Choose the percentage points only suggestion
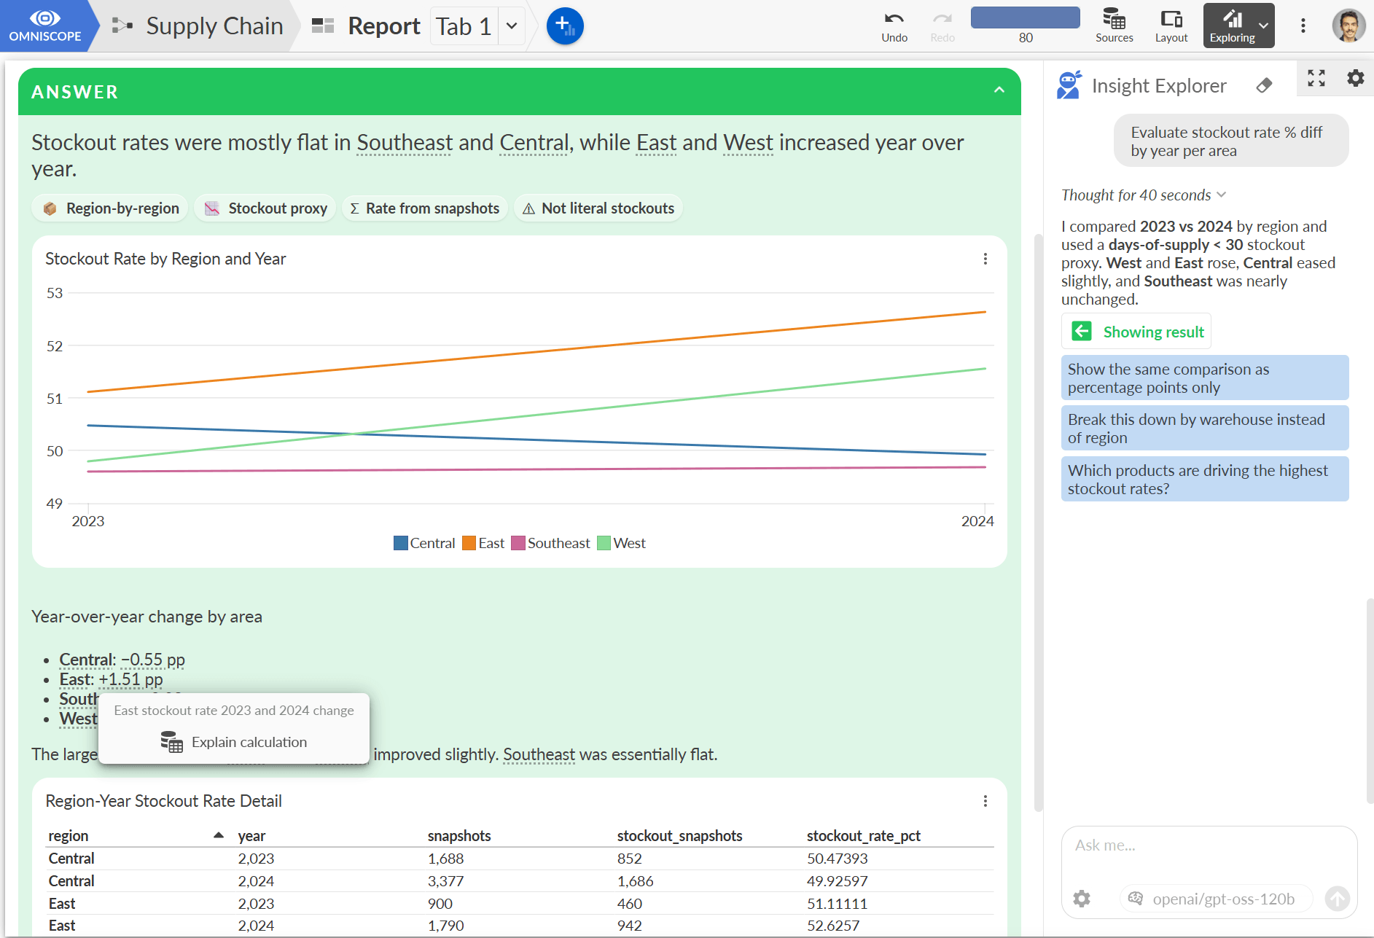Screen dimensions: 1374x938 [x=1205, y=378]
